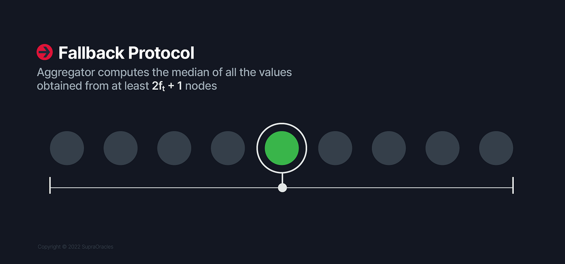Click the range line right of the median handle
565x264 pixels.
point(400,188)
